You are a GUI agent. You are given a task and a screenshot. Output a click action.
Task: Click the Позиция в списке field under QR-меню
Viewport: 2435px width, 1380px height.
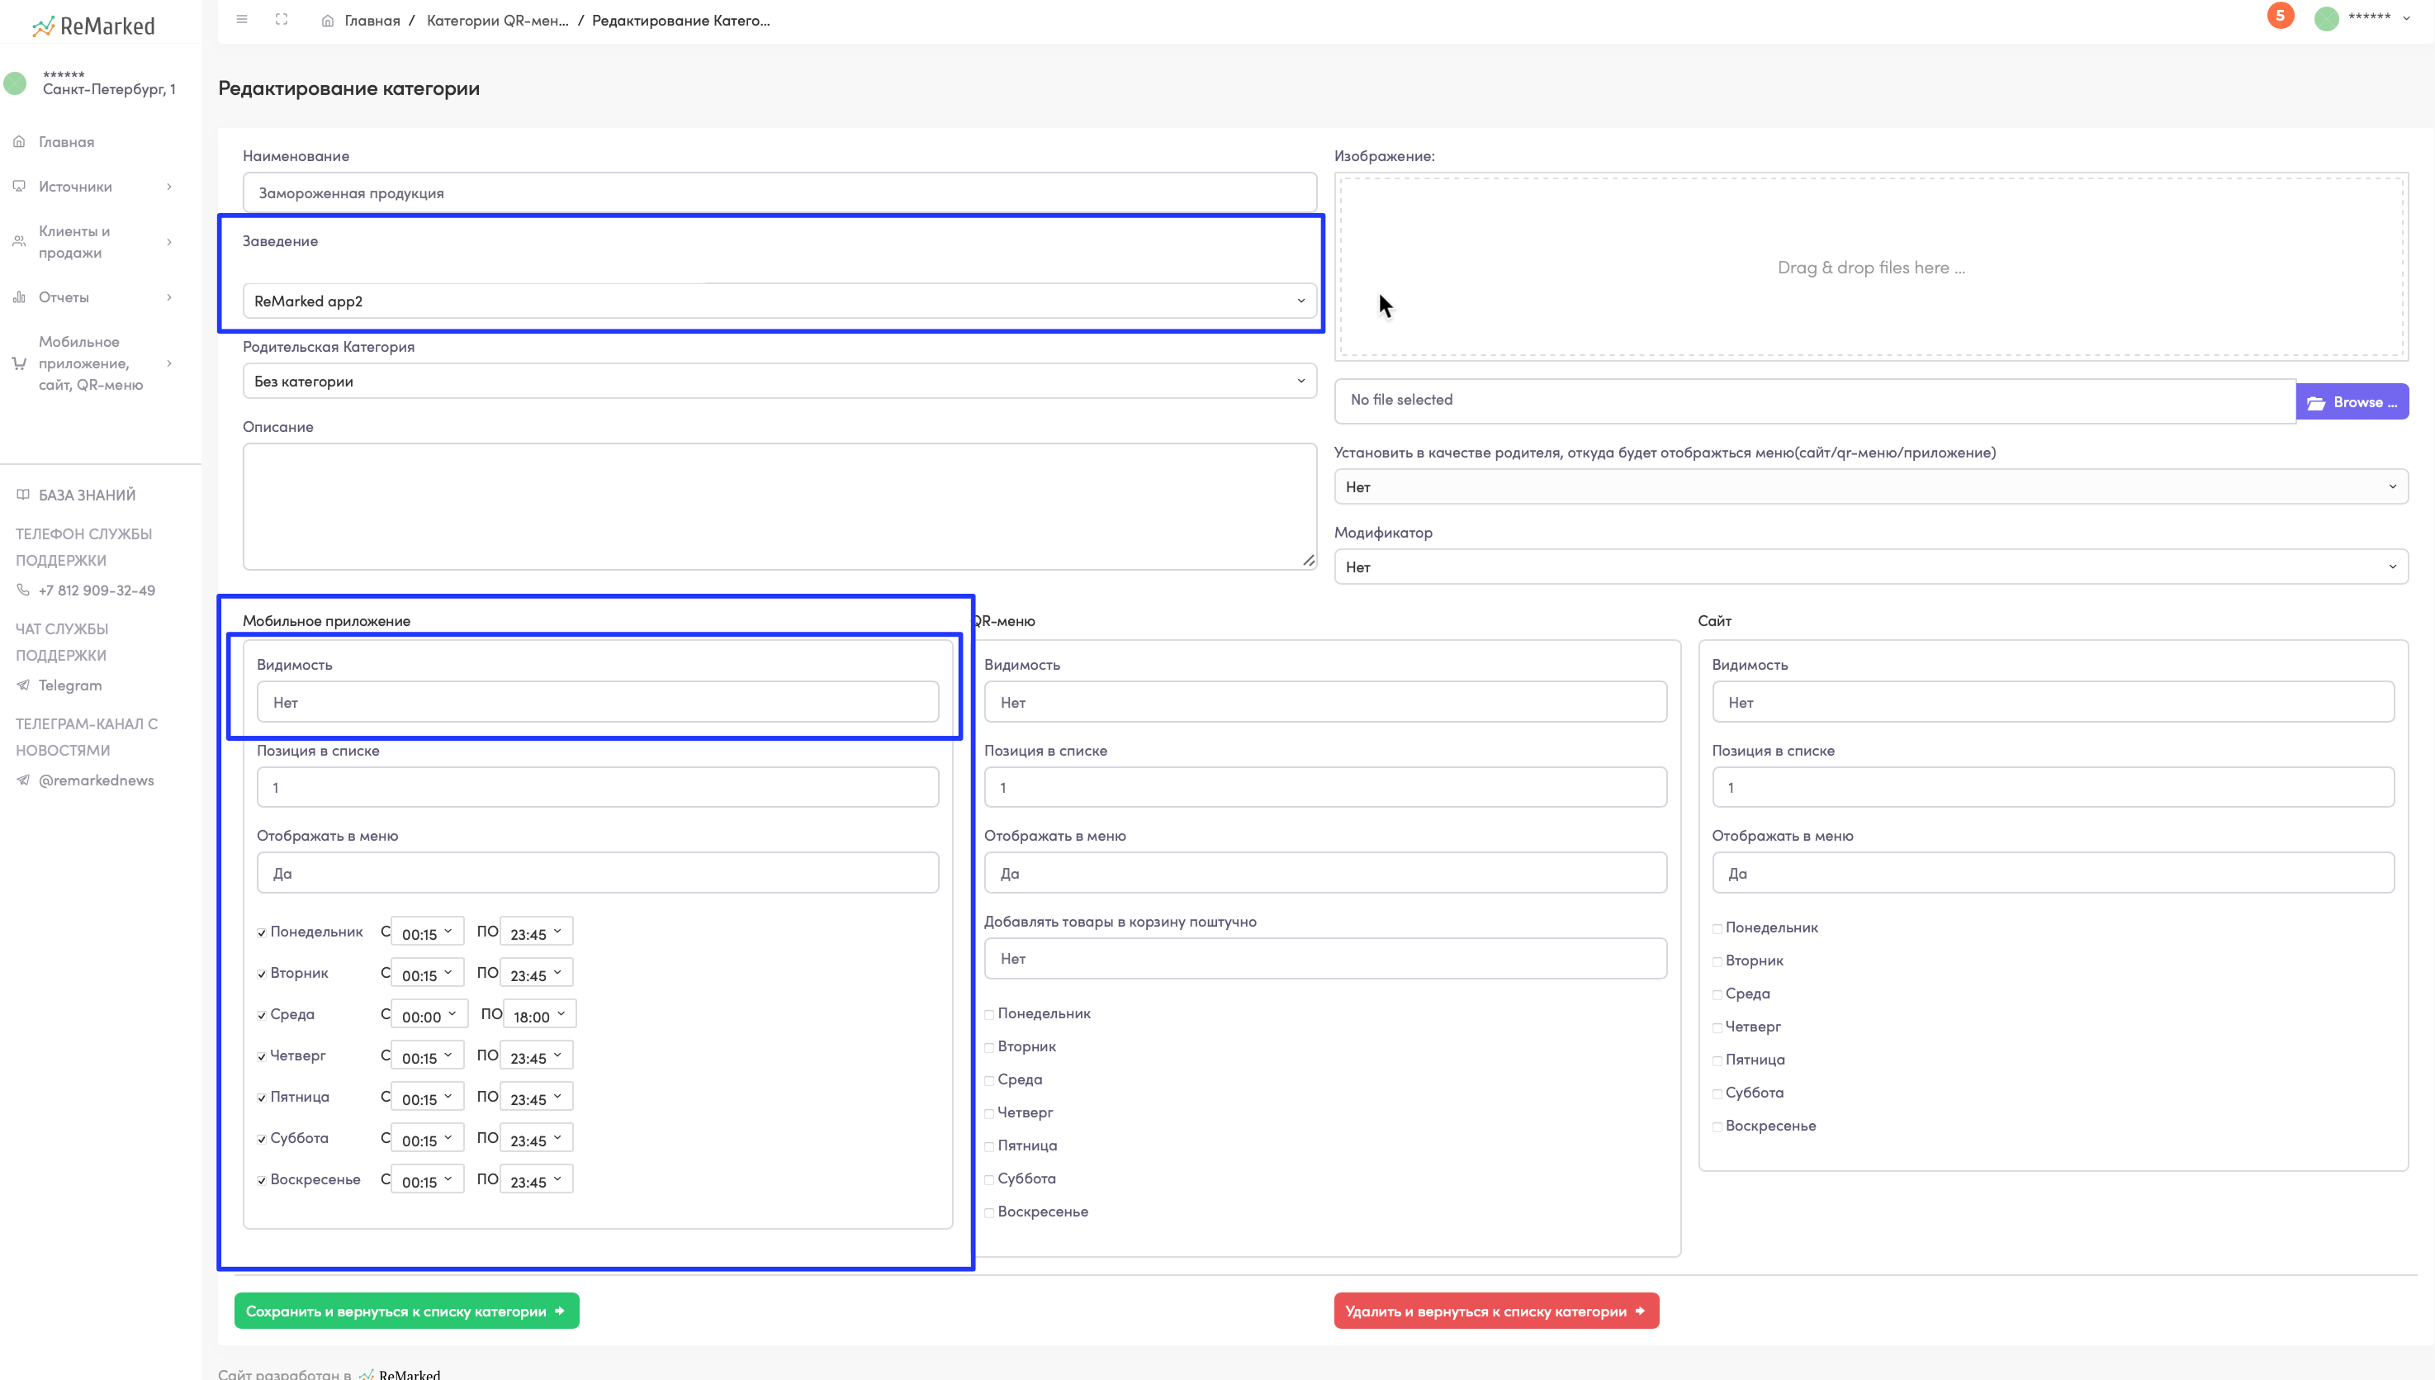click(x=1324, y=788)
